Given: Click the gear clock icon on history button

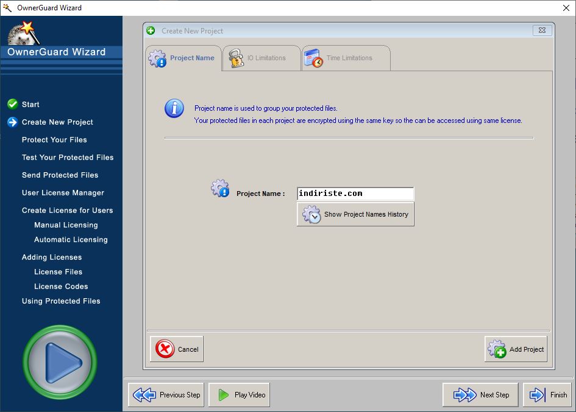Looking at the screenshot, I should (x=311, y=214).
